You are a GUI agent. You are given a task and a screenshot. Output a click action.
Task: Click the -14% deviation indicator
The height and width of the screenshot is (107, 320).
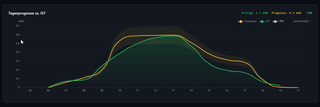pyautogui.click(x=308, y=13)
